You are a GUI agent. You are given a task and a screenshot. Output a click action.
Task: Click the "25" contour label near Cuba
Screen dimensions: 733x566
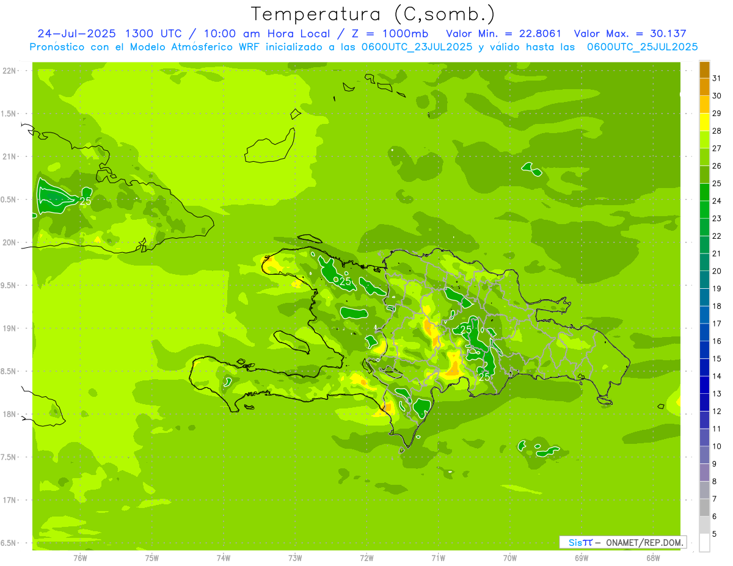pos(86,200)
